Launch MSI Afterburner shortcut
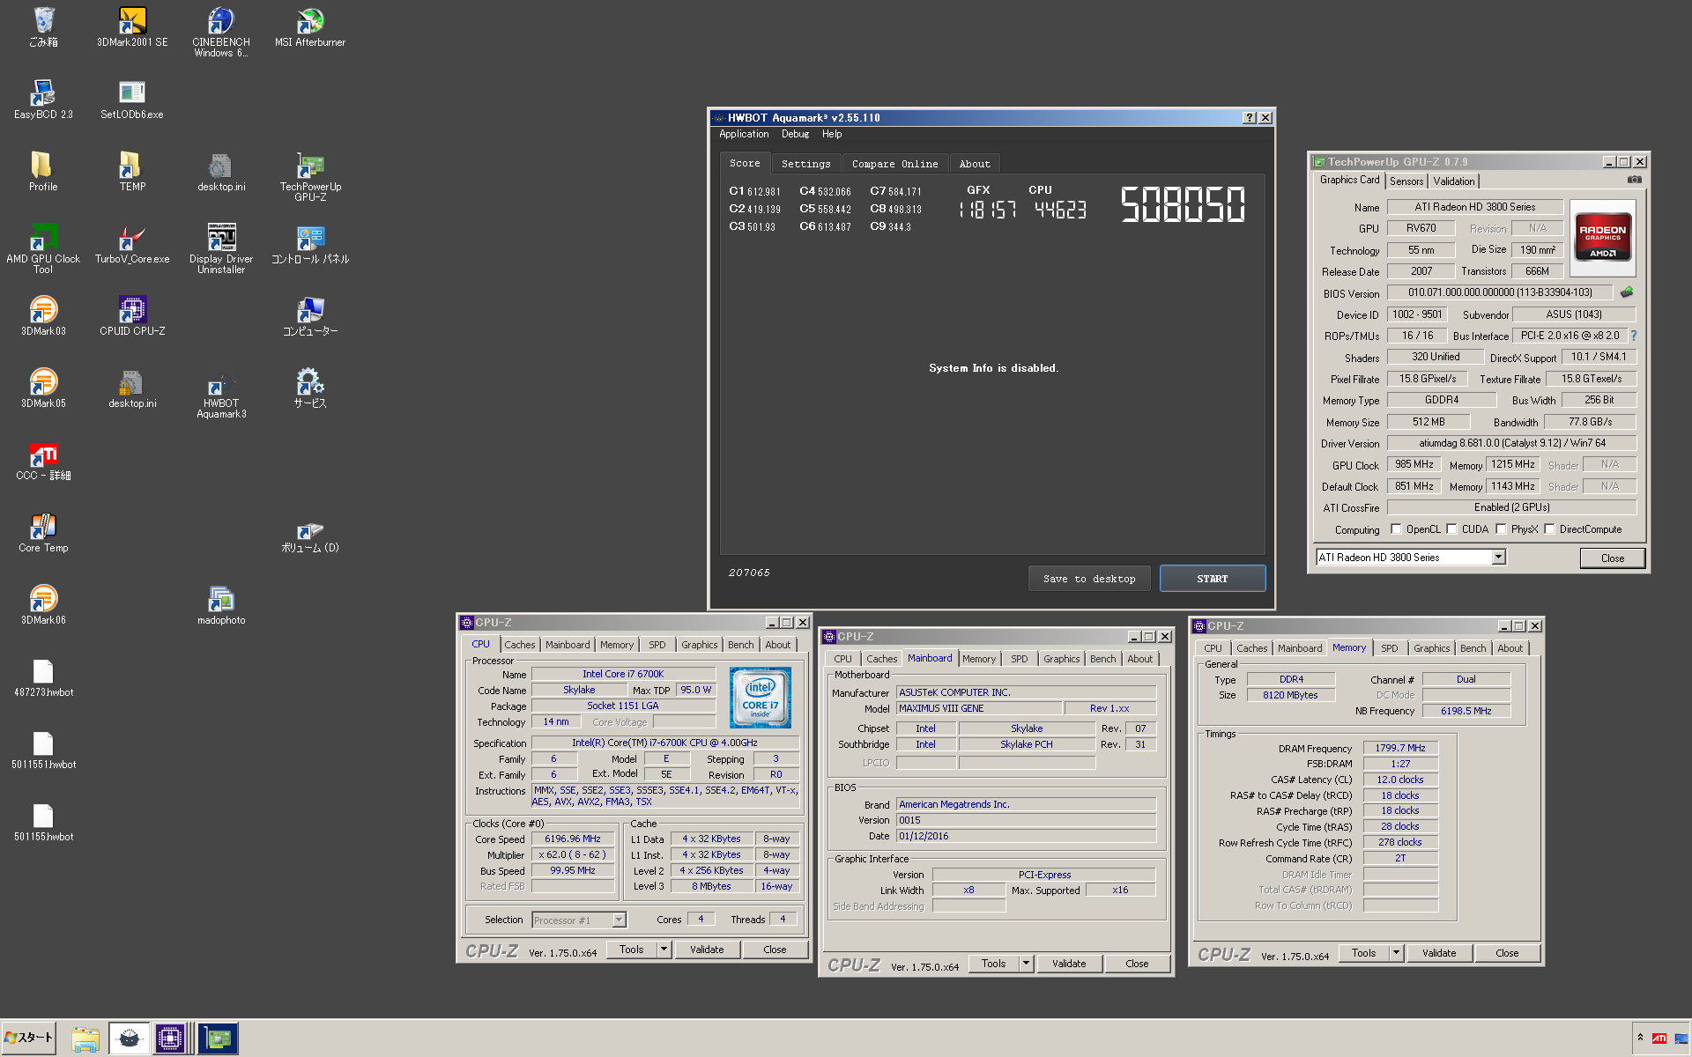 [x=310, y=26]
